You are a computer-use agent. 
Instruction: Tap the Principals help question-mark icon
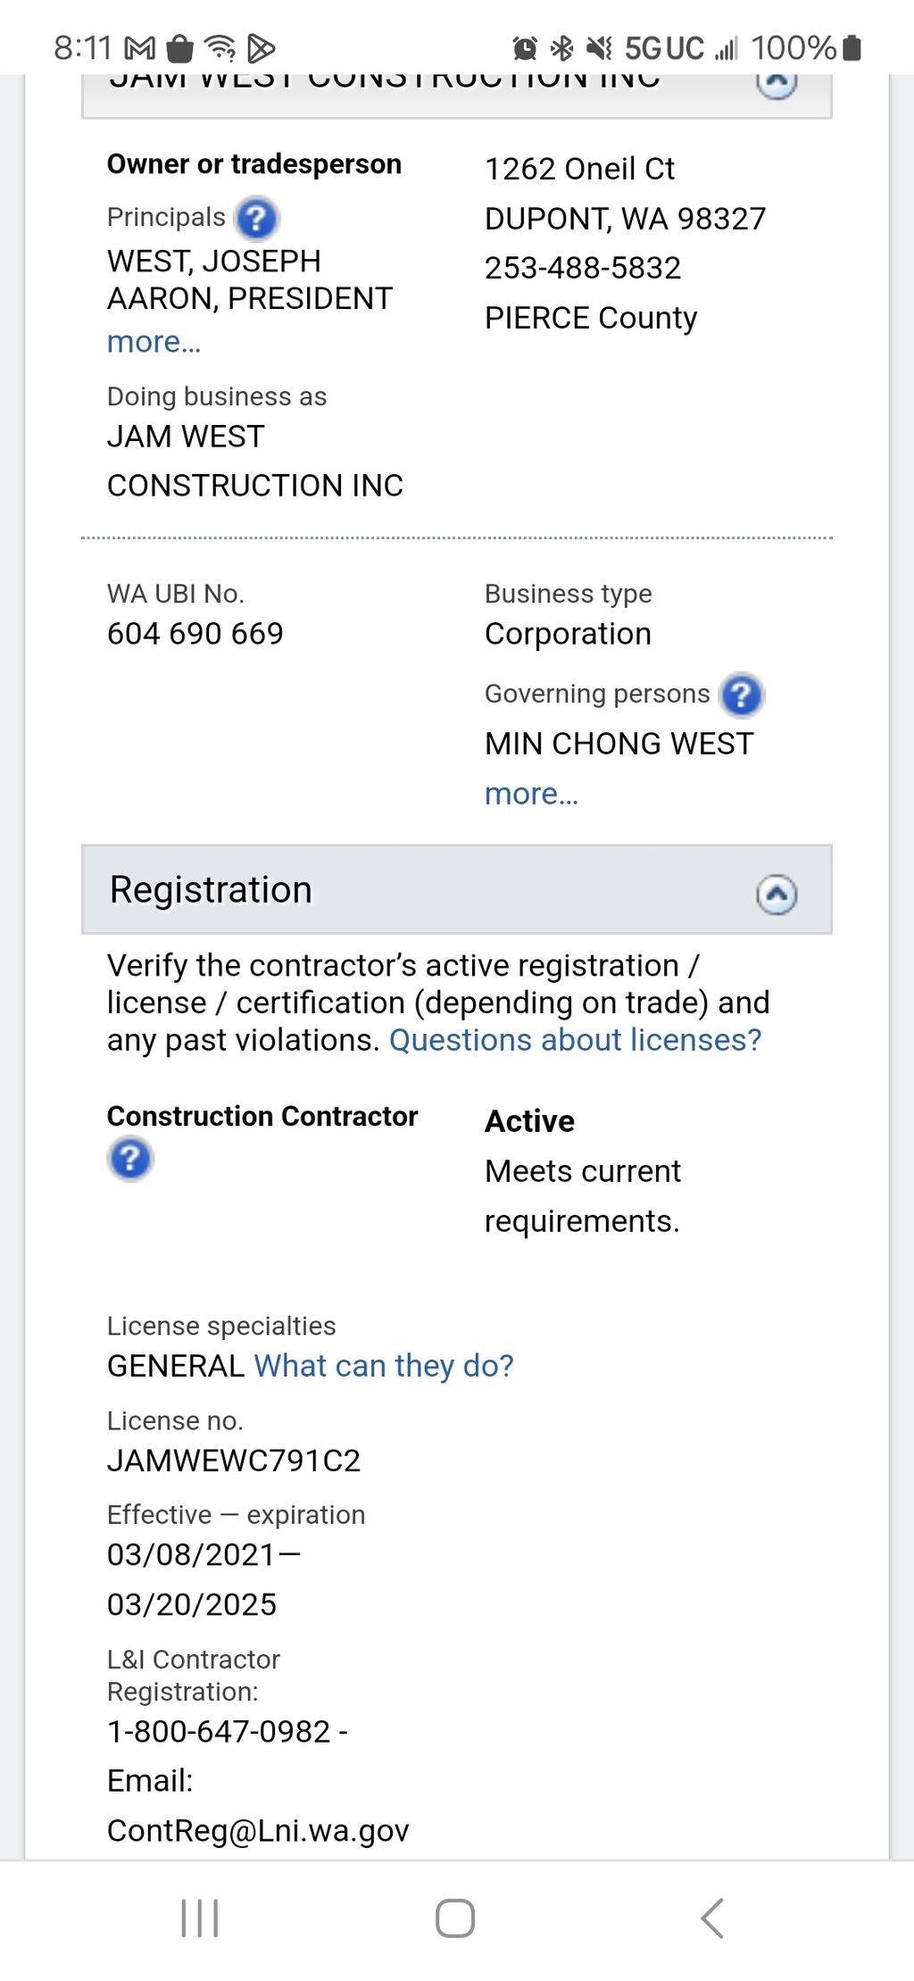point(256,219)
